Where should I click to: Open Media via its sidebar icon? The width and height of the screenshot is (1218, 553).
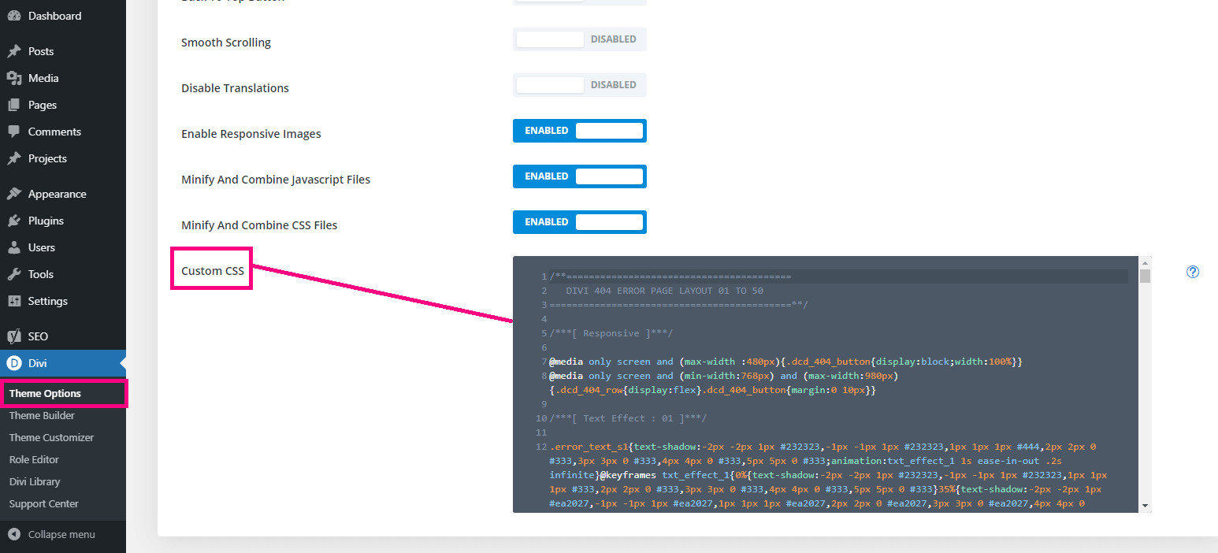pos(14,78)
